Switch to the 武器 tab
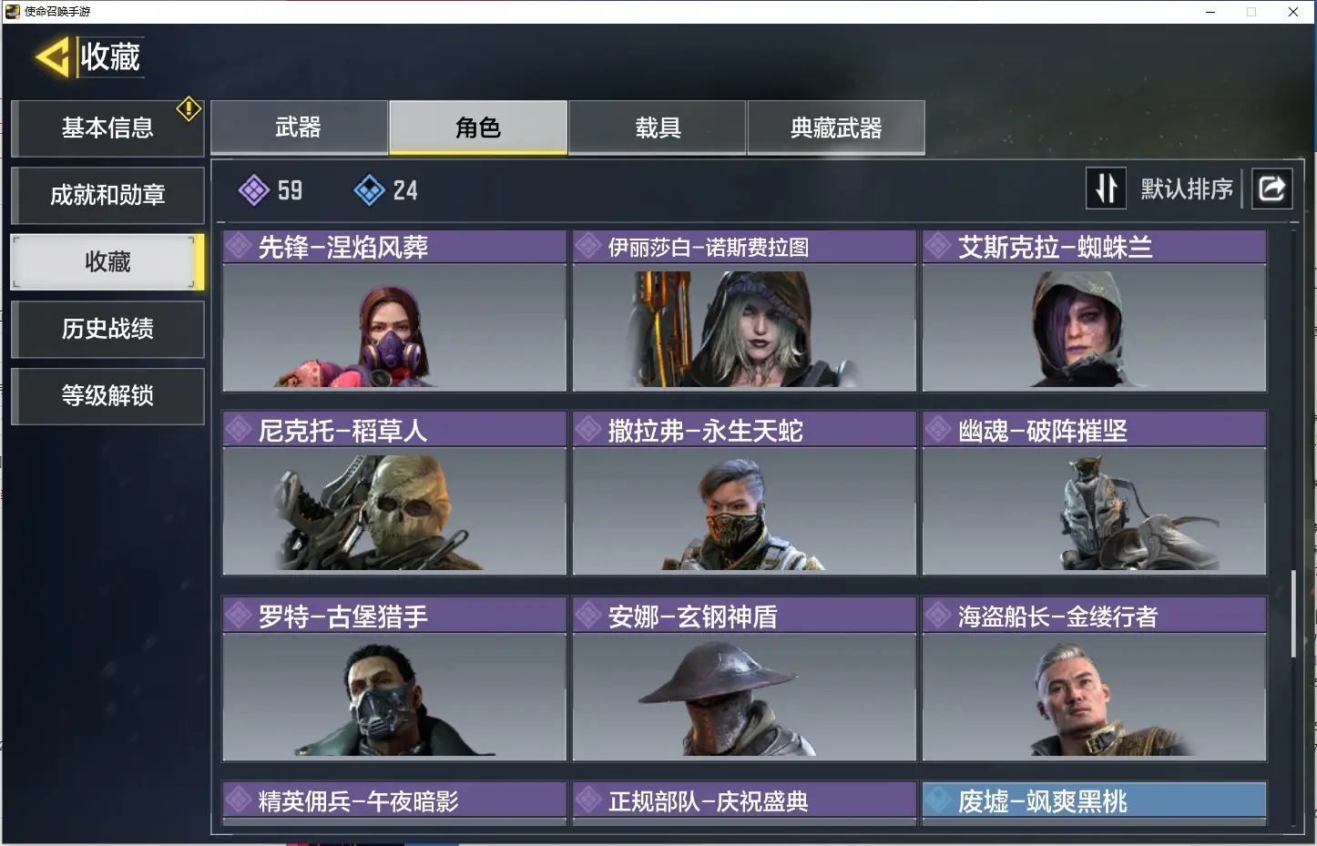Screen dimensions: 1317x846 [x=299, y=127]
